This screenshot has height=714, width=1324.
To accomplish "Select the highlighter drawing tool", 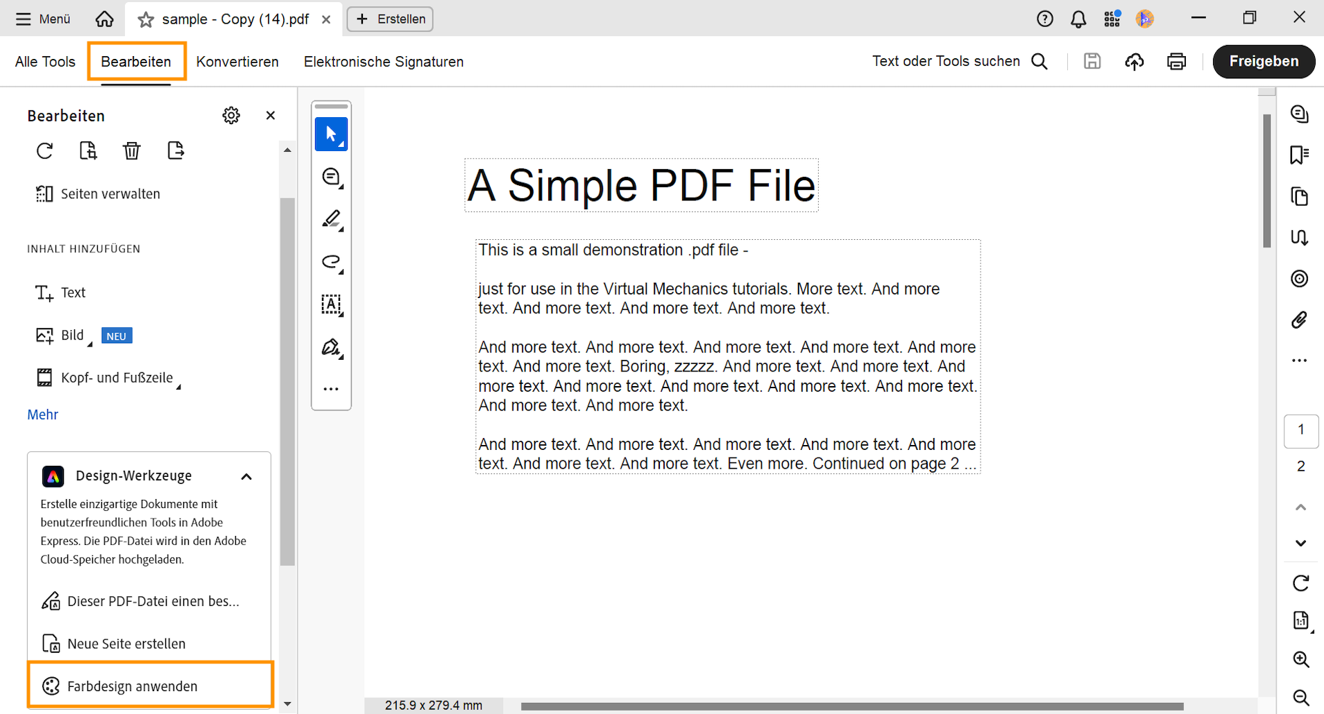I will (x=331, y=220).
